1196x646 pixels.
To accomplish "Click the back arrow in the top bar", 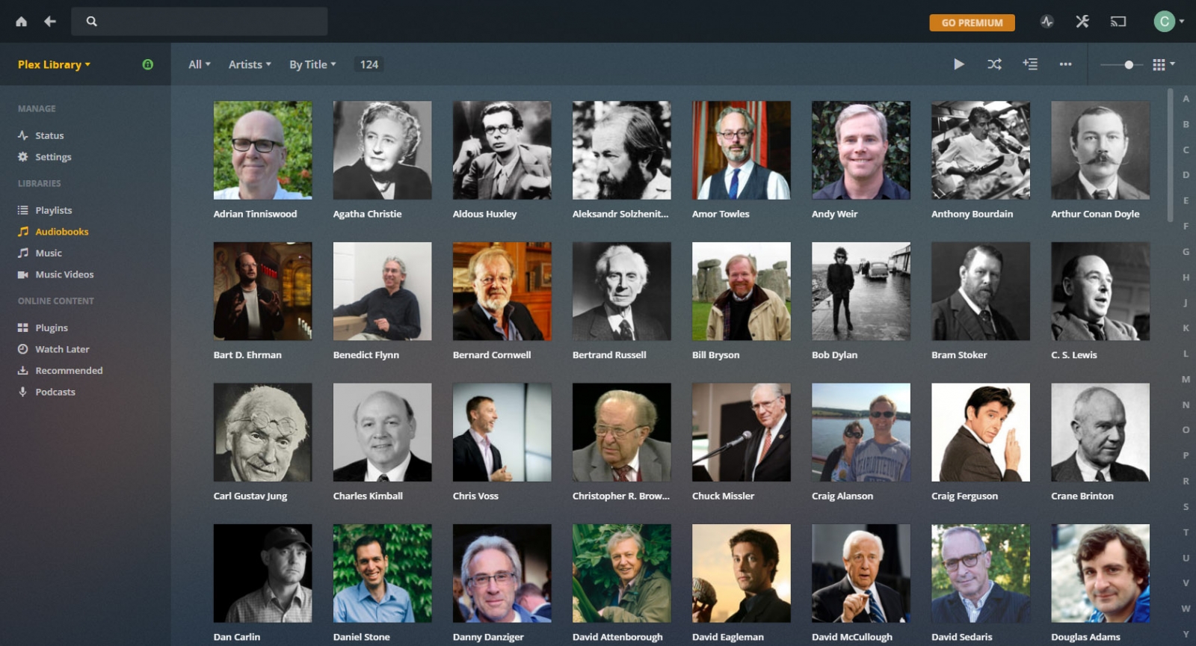I will pyautogui.click(x=50, y=22).
